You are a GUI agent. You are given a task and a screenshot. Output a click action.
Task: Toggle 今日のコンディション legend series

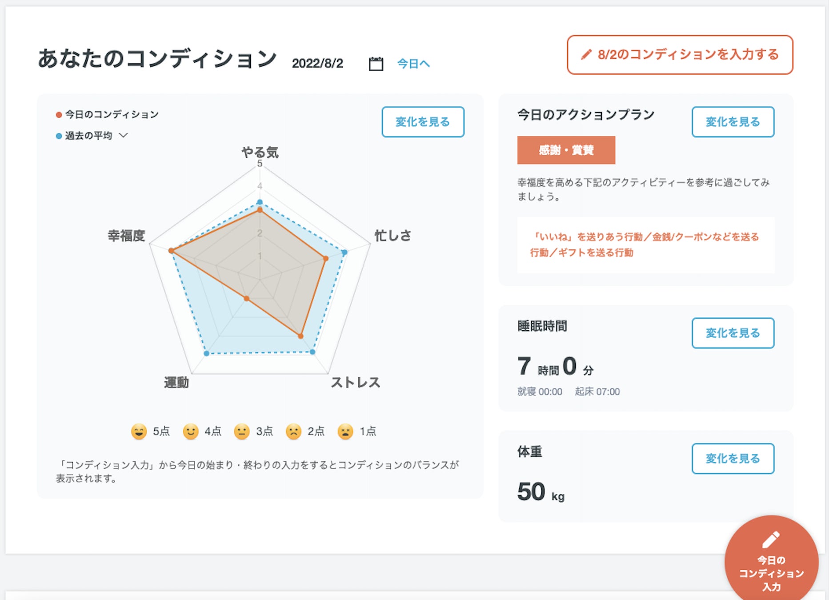click(107, 115)
